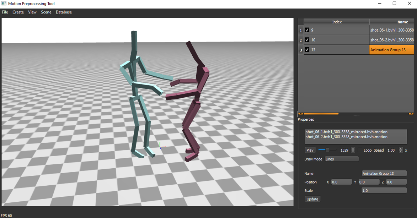Enable the Loop checkbox
The width and height of the screenshot is (417, 218).
coord(360,150)
